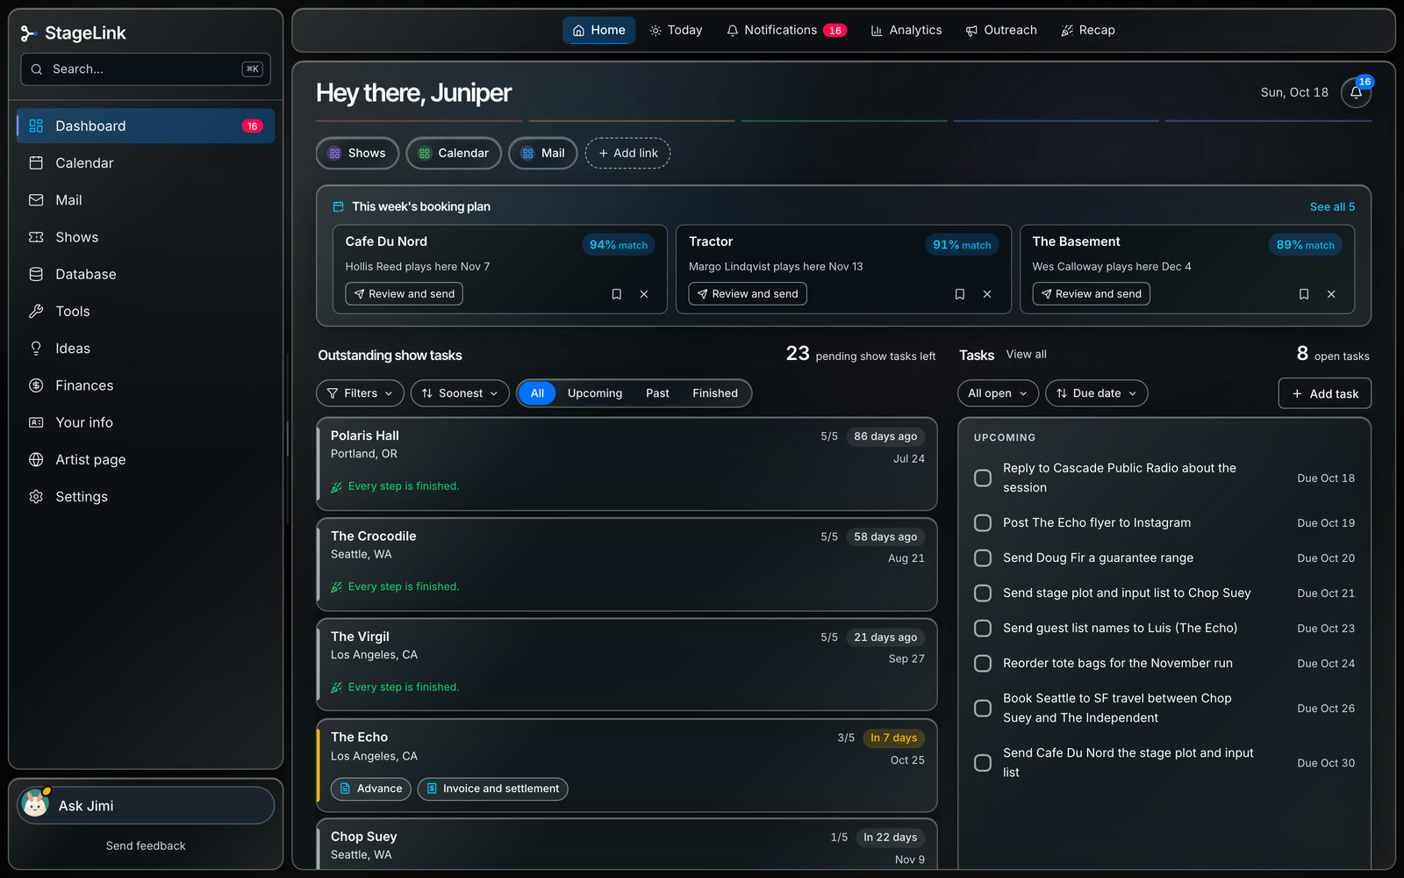
Task: Click Send feedback link
Action: [x=146, y=846]
